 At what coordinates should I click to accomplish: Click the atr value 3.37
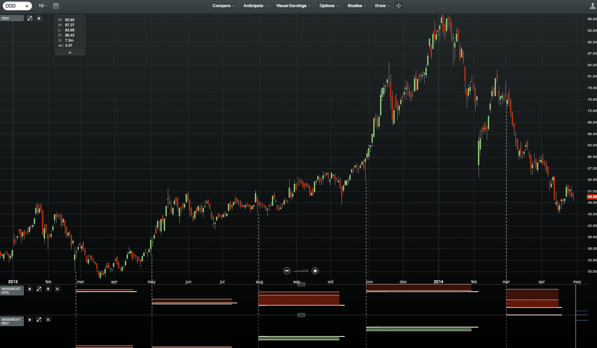[69, 45]
